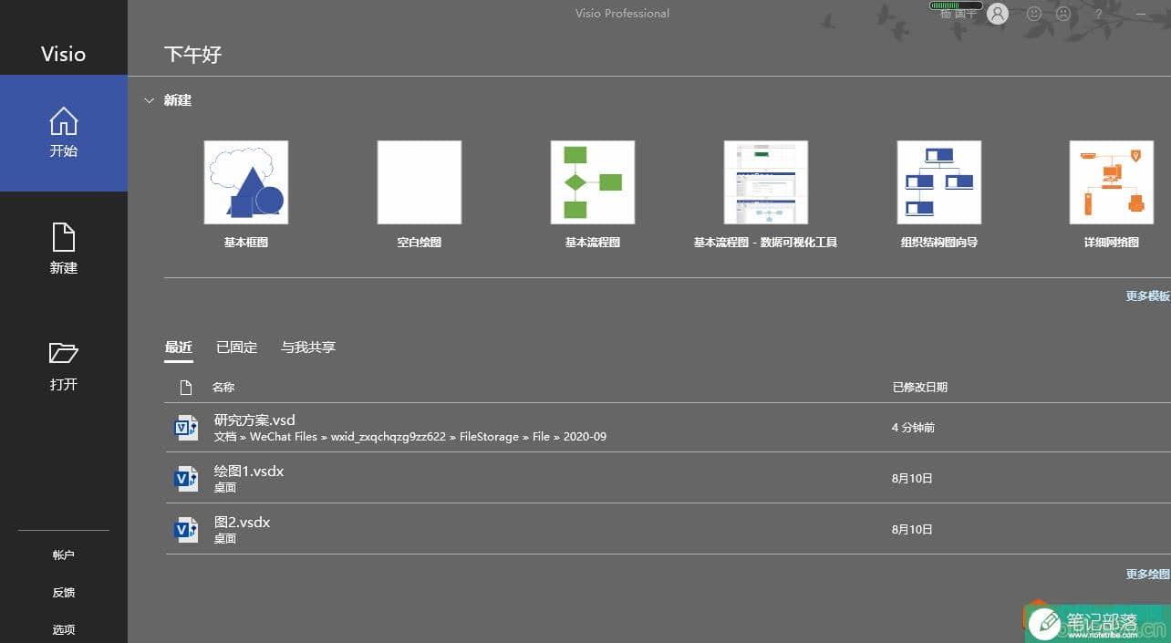The image size is (1171, 643).
Task: Open recent file 图2.vsdx
Action: tap(668, 530)
